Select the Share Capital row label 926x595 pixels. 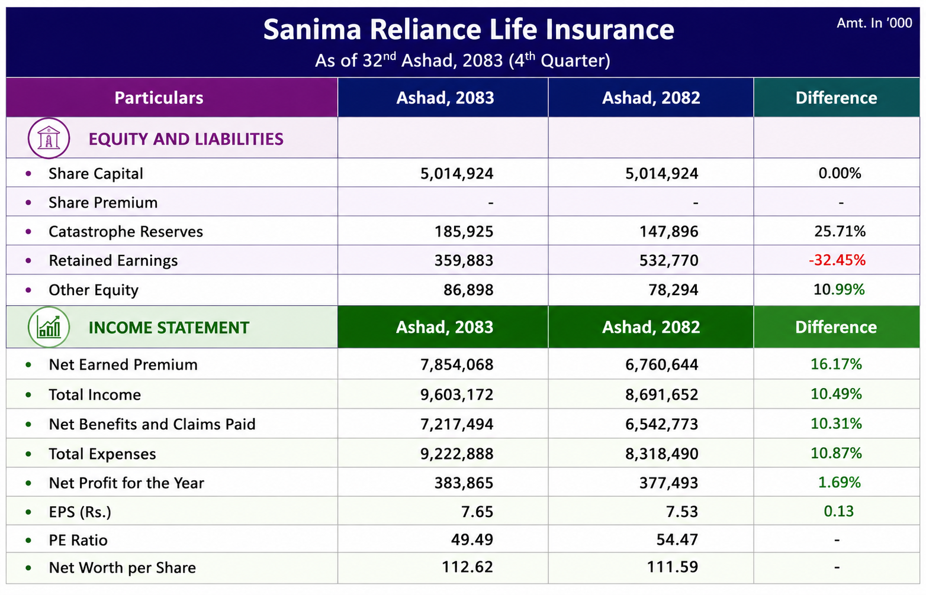click(x=96, y=173)
